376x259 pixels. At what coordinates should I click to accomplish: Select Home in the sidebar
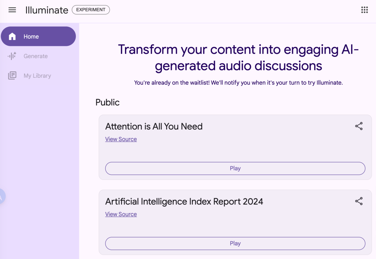click(38, 37)
